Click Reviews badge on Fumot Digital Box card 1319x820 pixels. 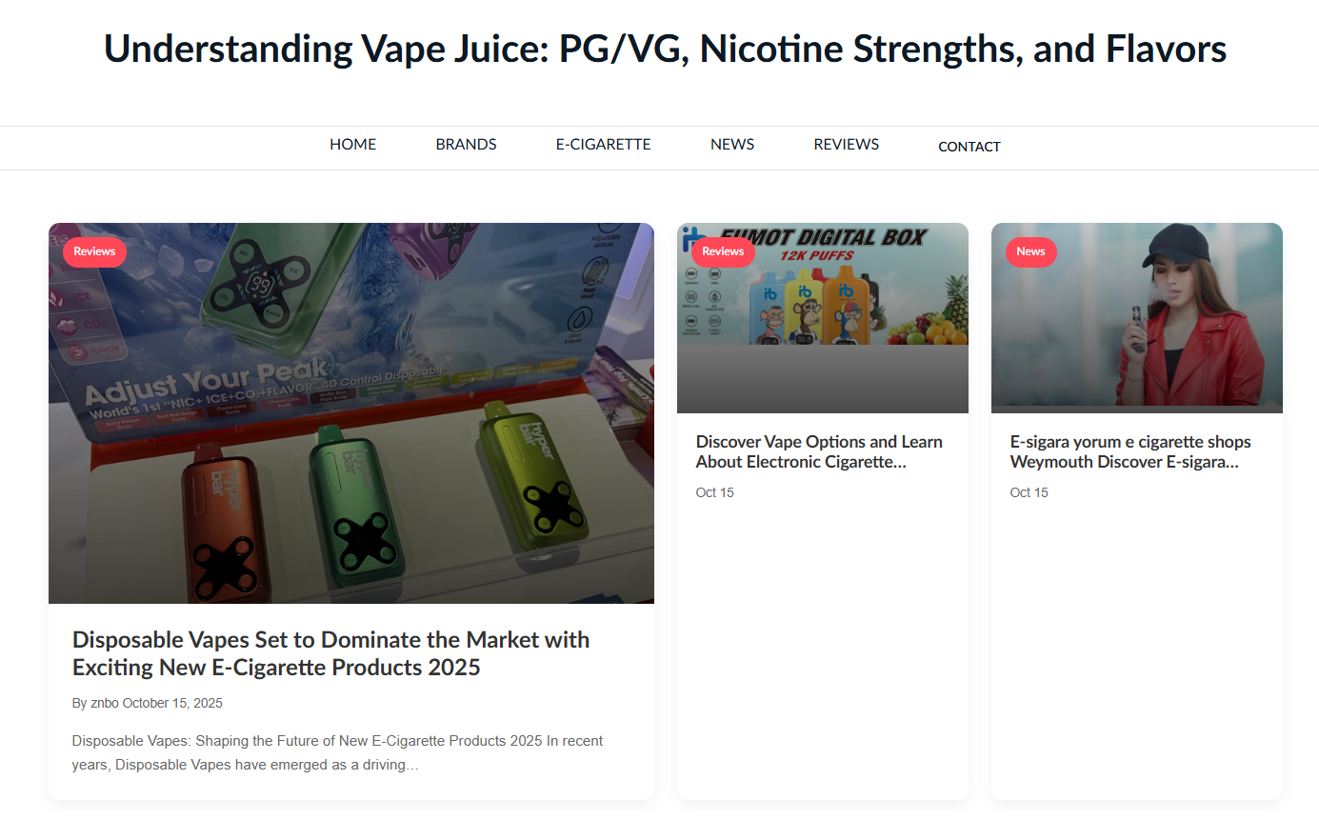723,251
